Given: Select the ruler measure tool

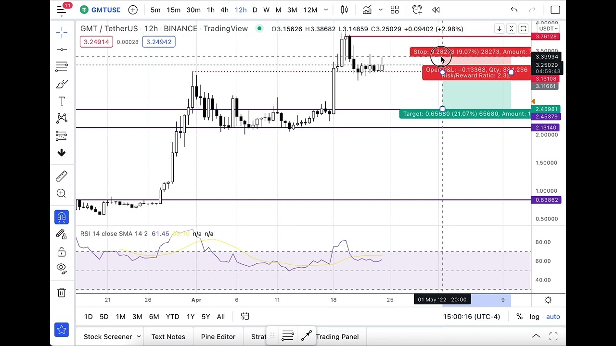Looking at the screenshot, I should [x=62, y=176].
